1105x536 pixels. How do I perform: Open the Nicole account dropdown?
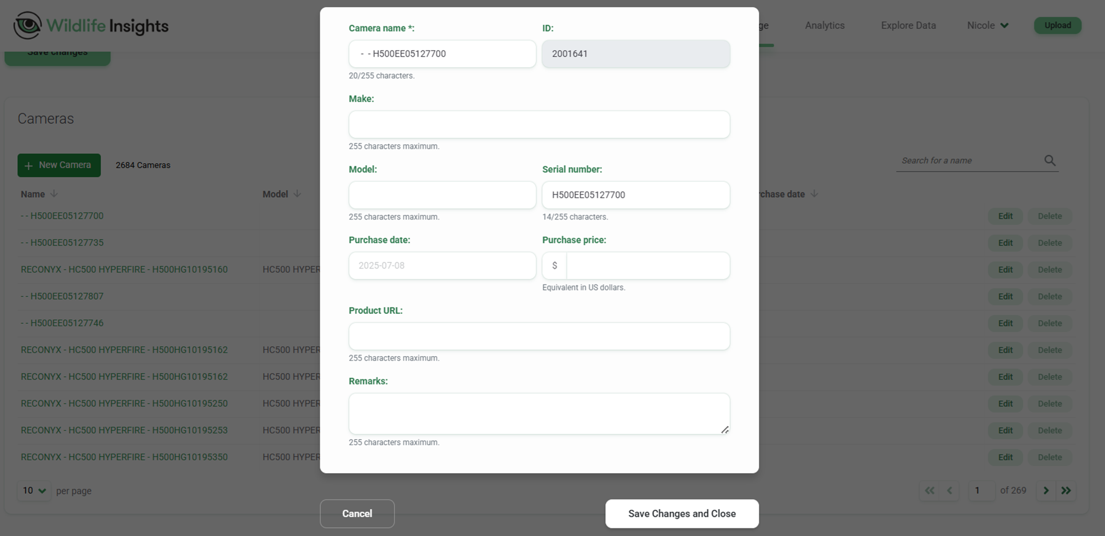click(988, 25)
